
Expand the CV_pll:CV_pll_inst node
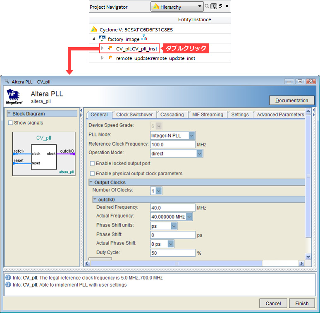tap(103, 48)
